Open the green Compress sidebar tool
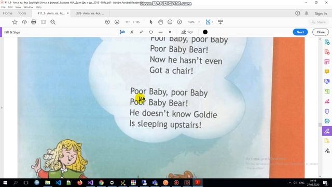Image resolution: width=332 pixels, height=187 pixels. [x=327, y=91]
